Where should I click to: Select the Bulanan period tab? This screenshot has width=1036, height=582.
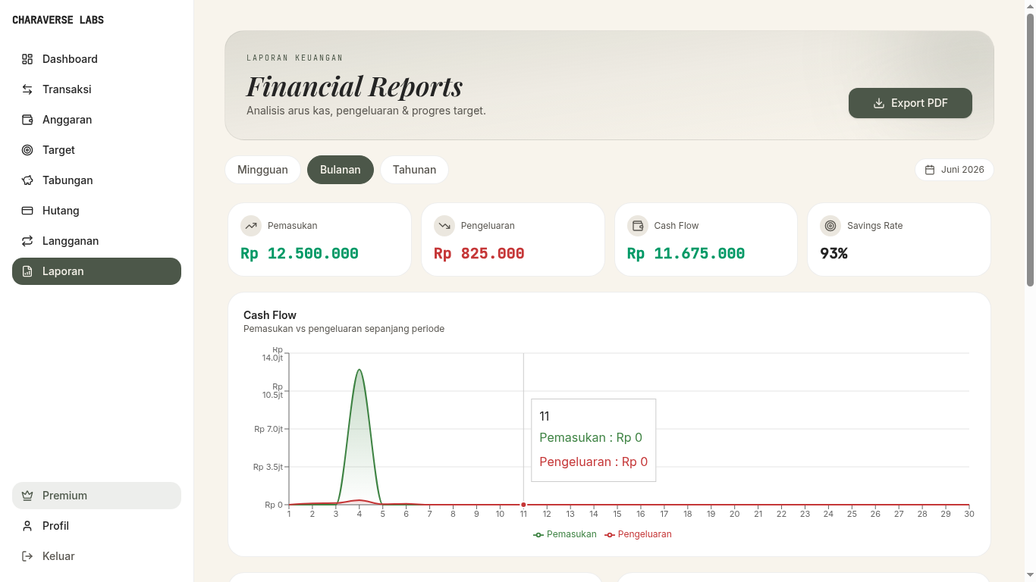coord(341,170)
